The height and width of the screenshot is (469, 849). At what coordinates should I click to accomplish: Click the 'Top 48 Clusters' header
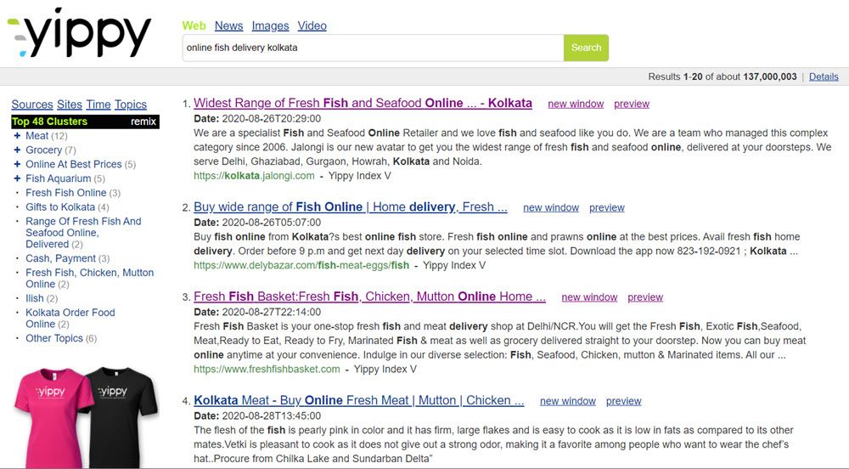[50, 121]
